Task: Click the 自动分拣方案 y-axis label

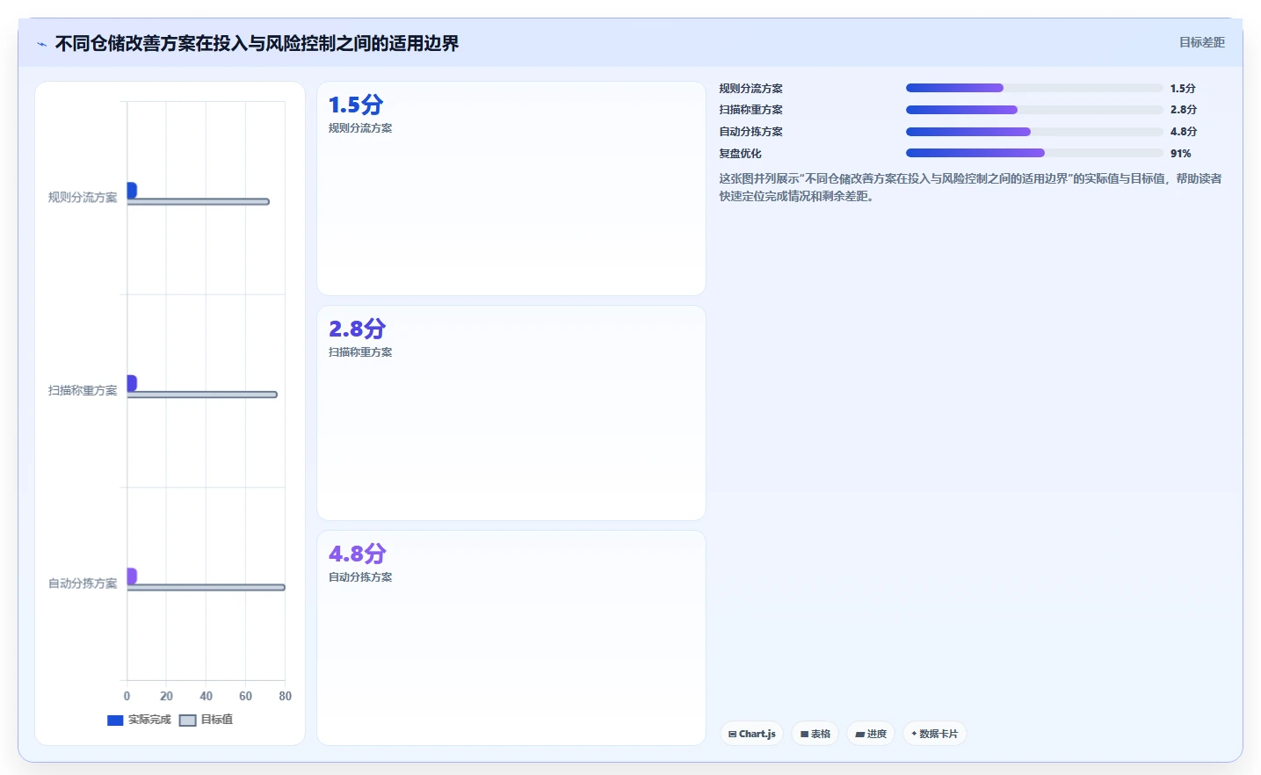Action: point(83,583)
